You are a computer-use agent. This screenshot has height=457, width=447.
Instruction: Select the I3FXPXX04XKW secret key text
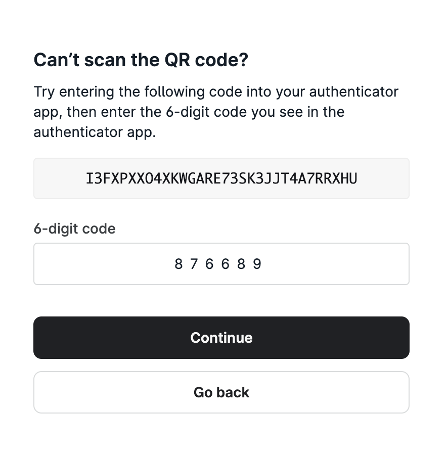221,178
